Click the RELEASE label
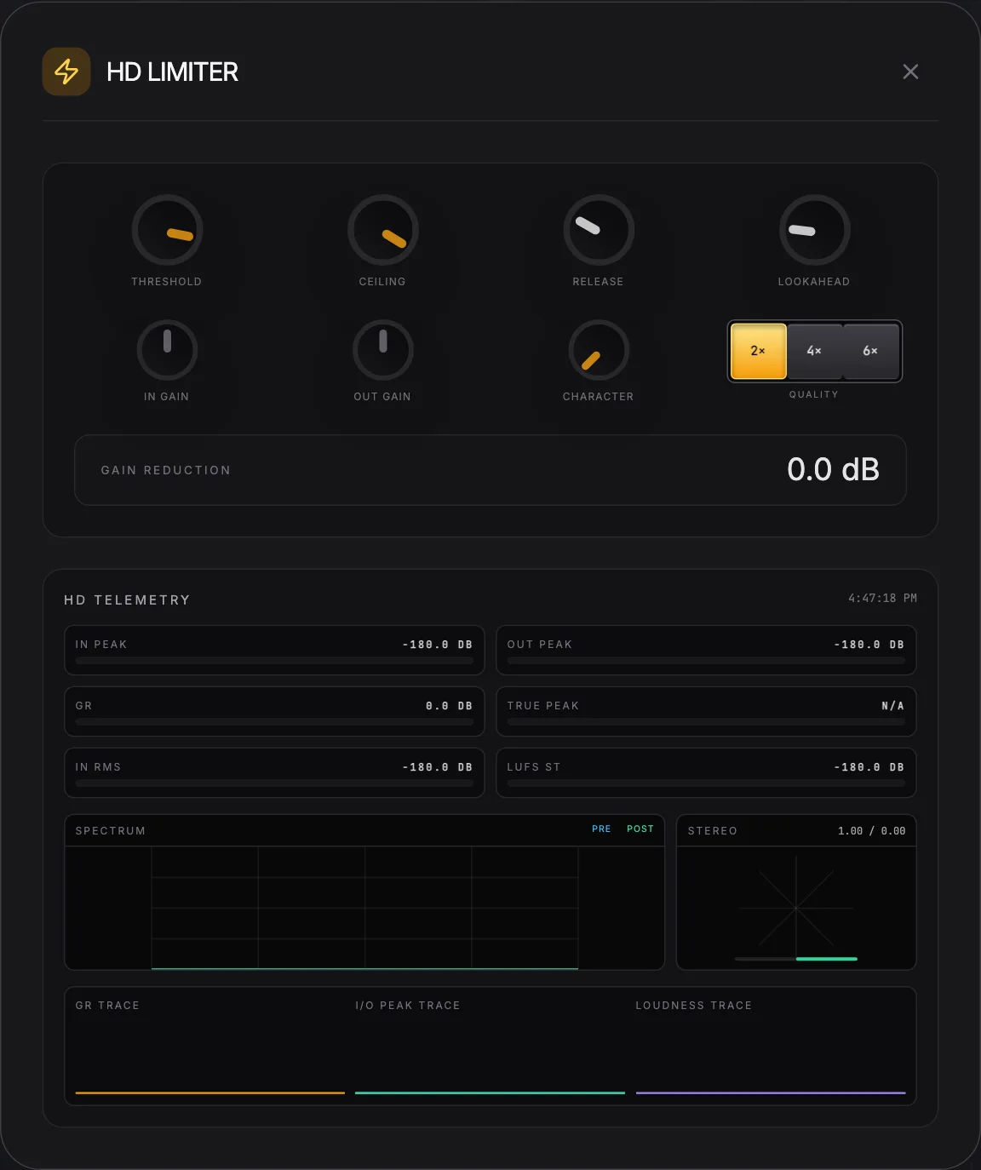 pos(599,282)
